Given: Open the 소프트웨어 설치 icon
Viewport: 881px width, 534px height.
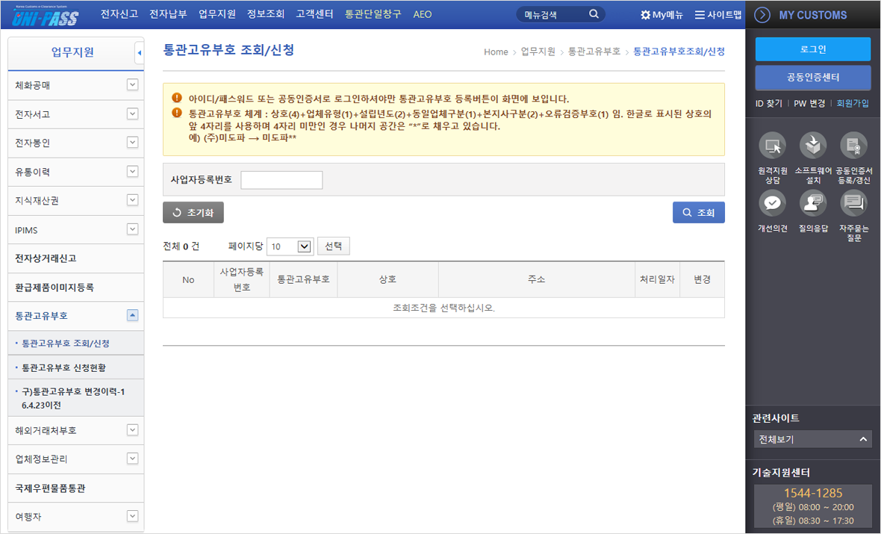Looking at the screenshot, I should [813, 146].
